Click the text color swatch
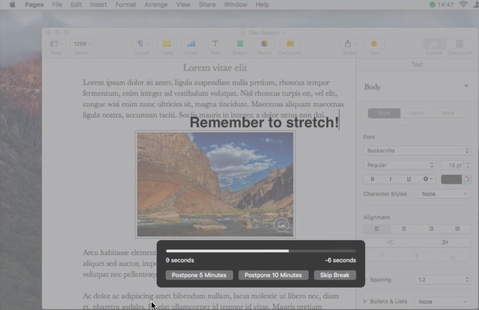 click(451, 179)
